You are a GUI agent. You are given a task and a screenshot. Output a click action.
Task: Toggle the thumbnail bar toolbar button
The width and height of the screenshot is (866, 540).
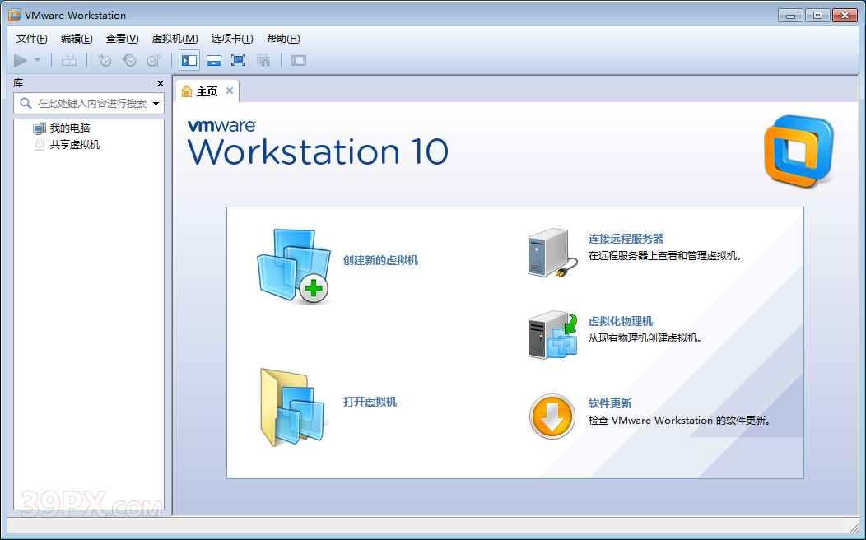214,60
